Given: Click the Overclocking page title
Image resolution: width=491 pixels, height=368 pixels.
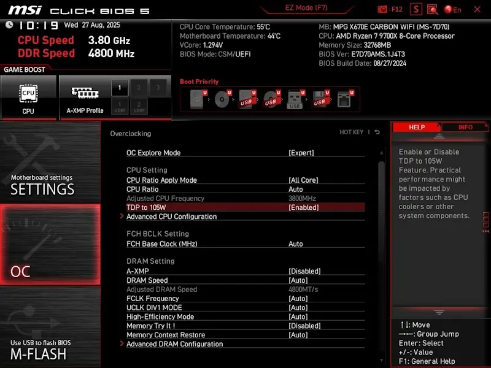Looking at the screenshot, I should pos(131,134).
